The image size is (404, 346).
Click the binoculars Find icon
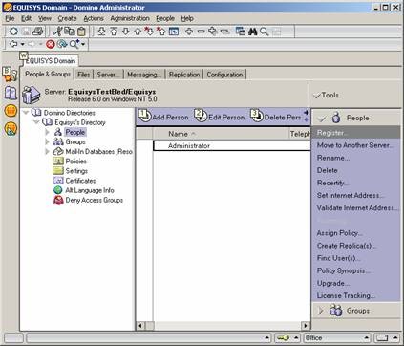point(253,32)
